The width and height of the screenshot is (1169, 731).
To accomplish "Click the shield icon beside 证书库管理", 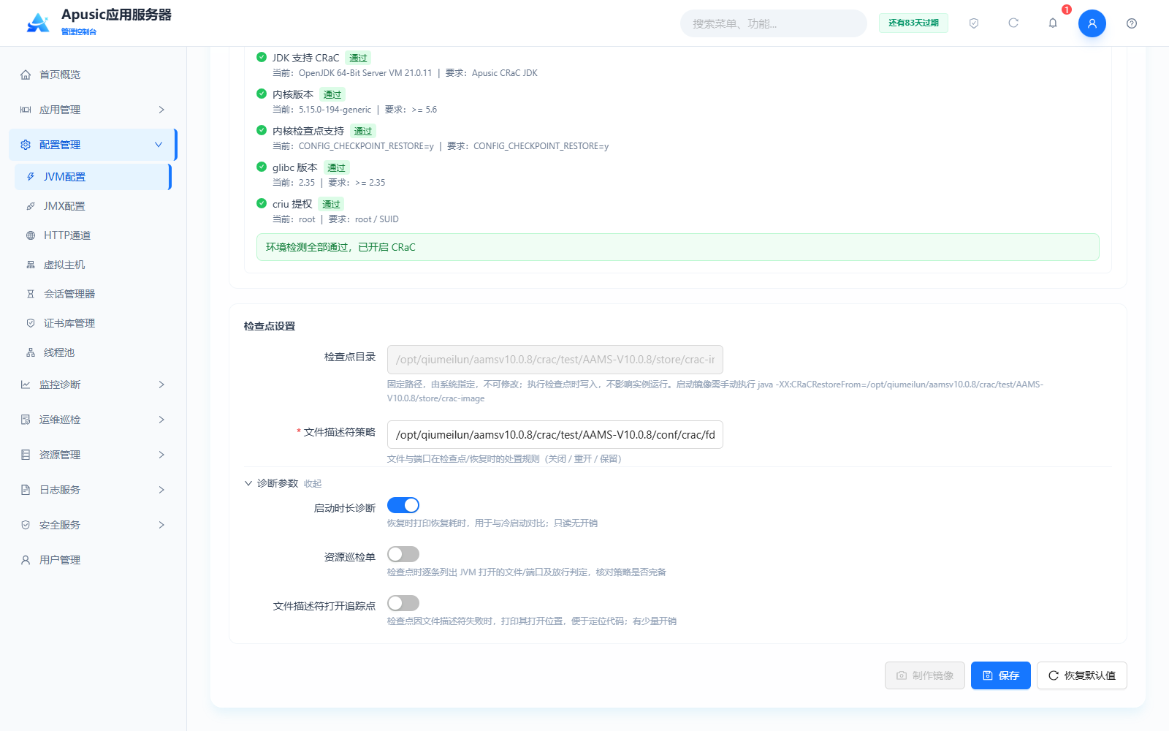I will point(31,323).
